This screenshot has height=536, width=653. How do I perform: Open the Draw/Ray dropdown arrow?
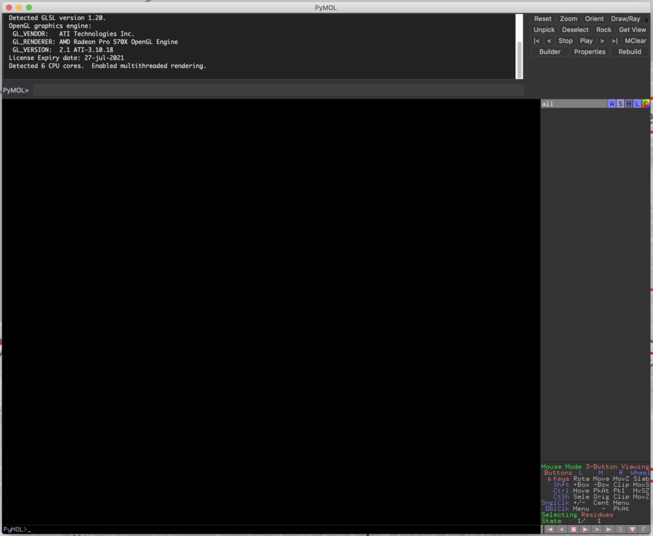647,20
